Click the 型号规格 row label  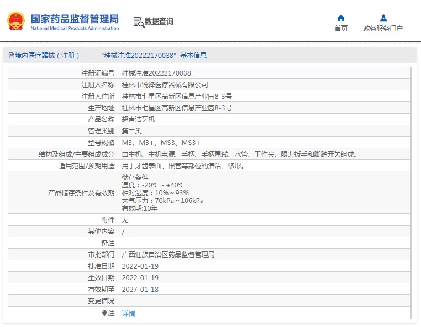tap(101, 143)
